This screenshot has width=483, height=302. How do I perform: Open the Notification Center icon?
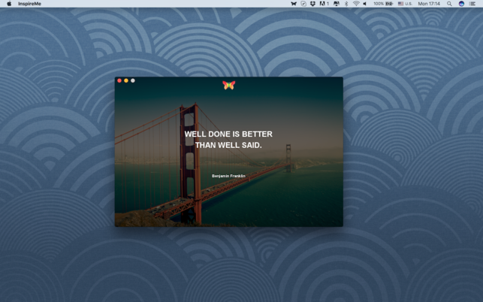pyautogui.click(x=472, y=4)
